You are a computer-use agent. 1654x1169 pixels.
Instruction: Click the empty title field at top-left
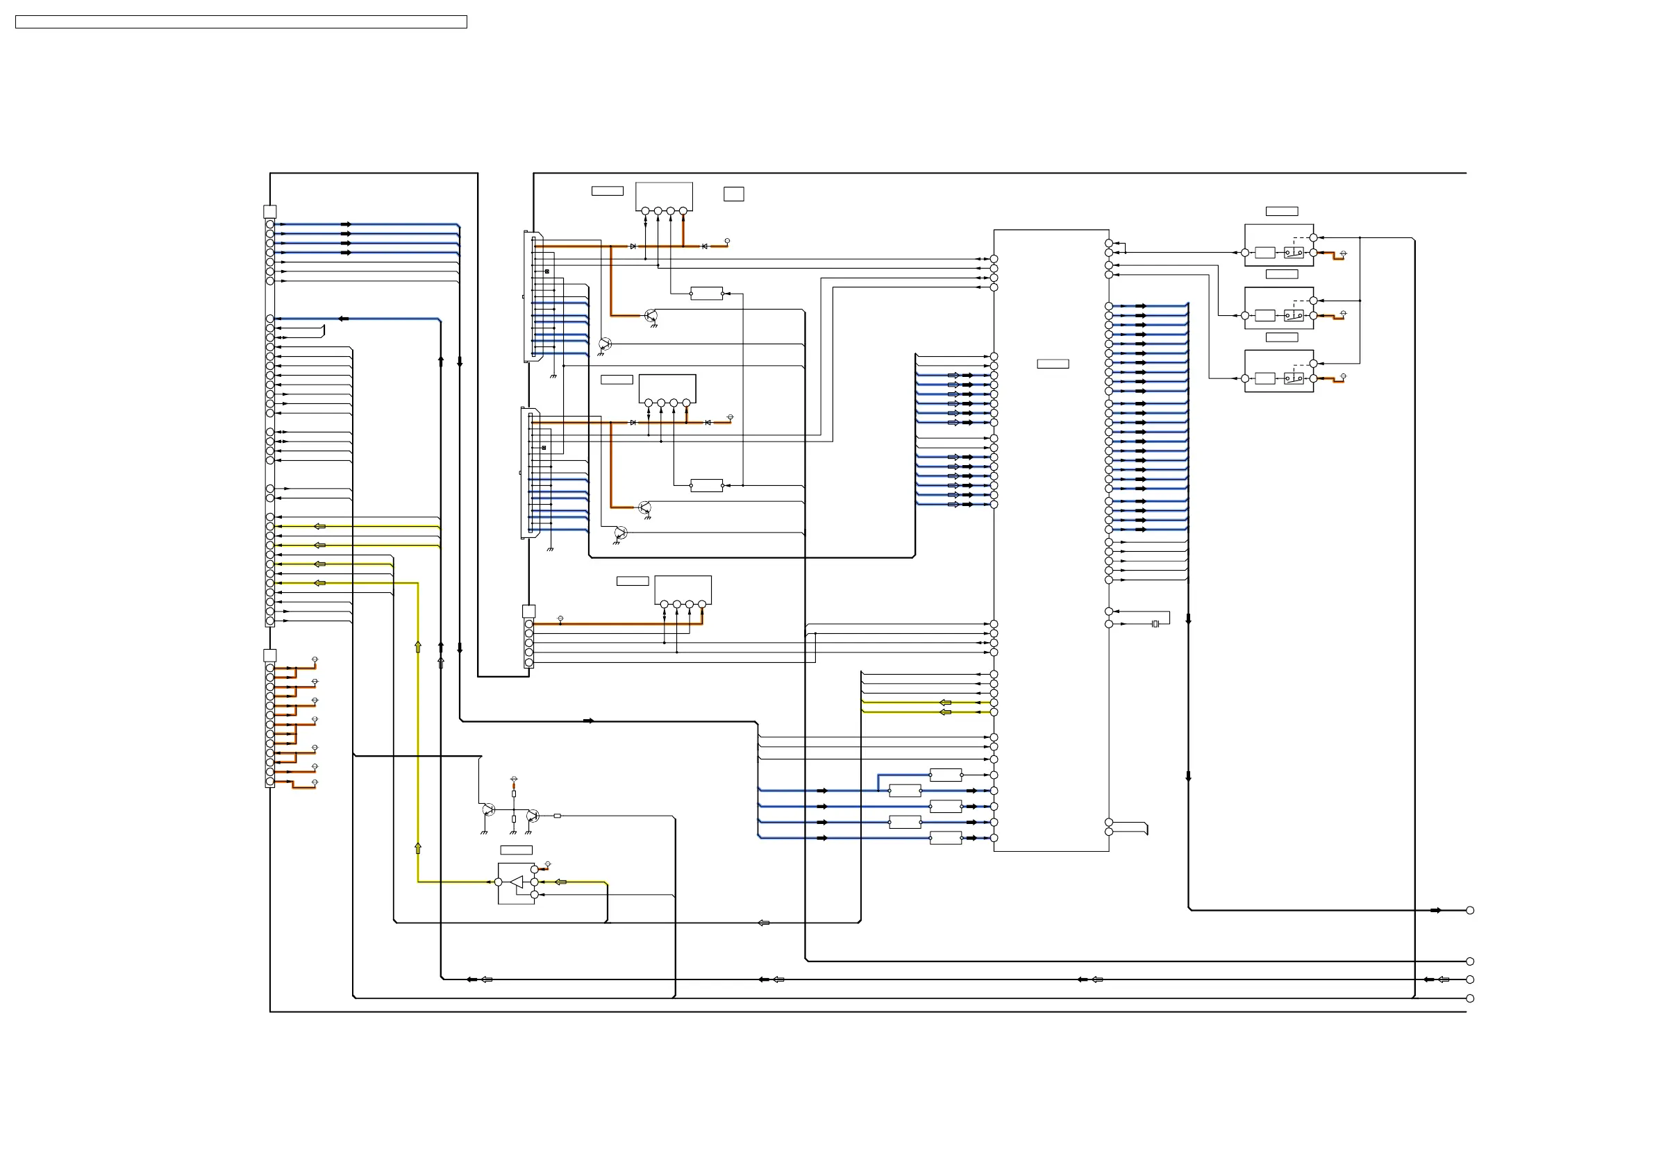[242, 22]
